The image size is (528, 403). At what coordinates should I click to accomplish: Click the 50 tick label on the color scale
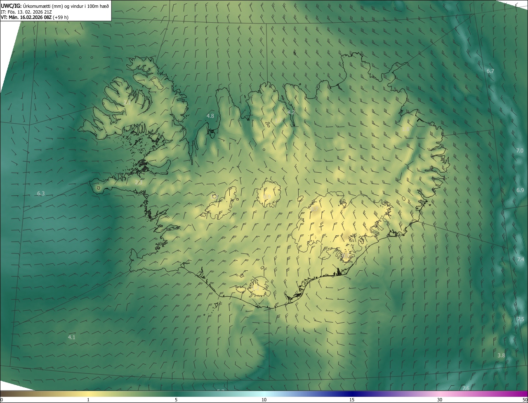tap(525, 400)
